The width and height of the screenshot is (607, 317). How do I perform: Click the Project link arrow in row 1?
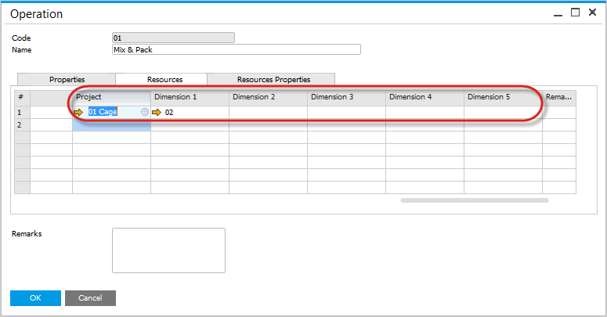78,113
